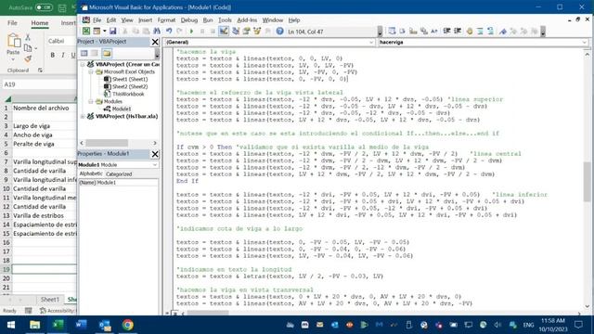Toggle Breakpoint with the hand icon
Viewport: 594px width, 334px height.
(470, 31)
